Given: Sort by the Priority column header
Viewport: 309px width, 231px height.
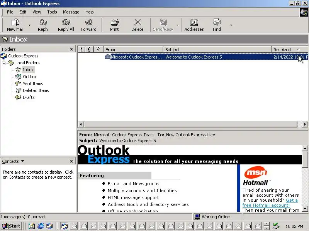Looking at the screenshot, I should click(x=81, y=50).
